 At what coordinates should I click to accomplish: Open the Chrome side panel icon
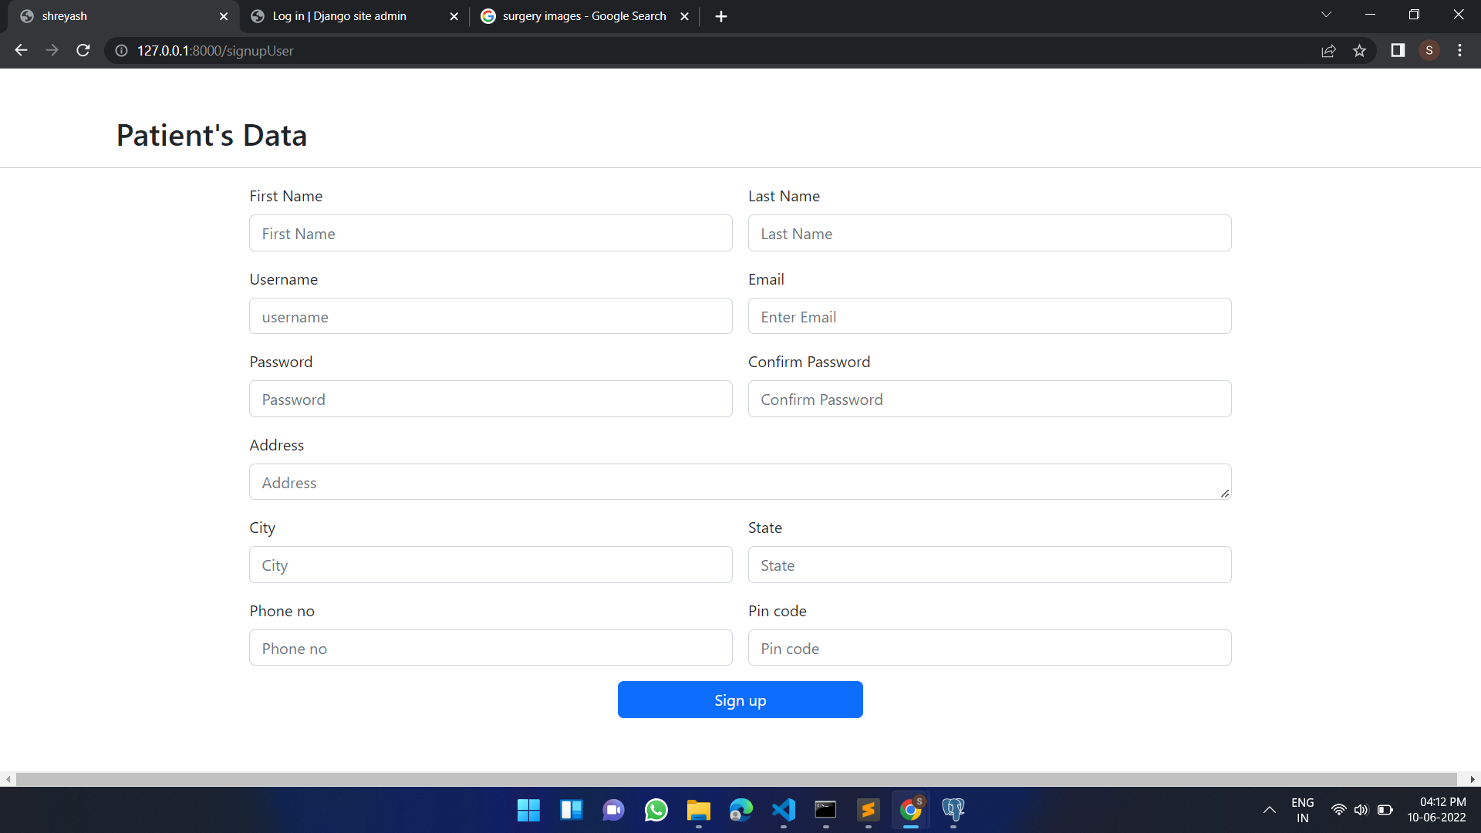click(x=1398, y=50)
